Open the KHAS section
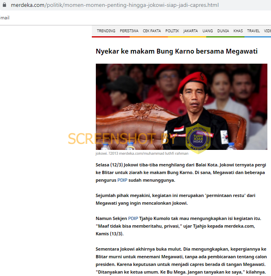This screenshot has width=271, height=276. click(238, 31)
